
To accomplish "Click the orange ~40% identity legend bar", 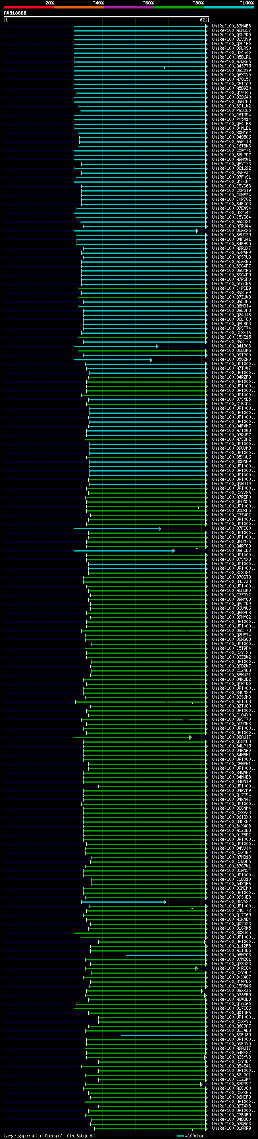I will 79,7.
